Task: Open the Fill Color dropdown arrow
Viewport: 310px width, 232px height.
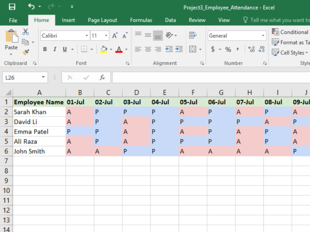Action: point(111,49)
